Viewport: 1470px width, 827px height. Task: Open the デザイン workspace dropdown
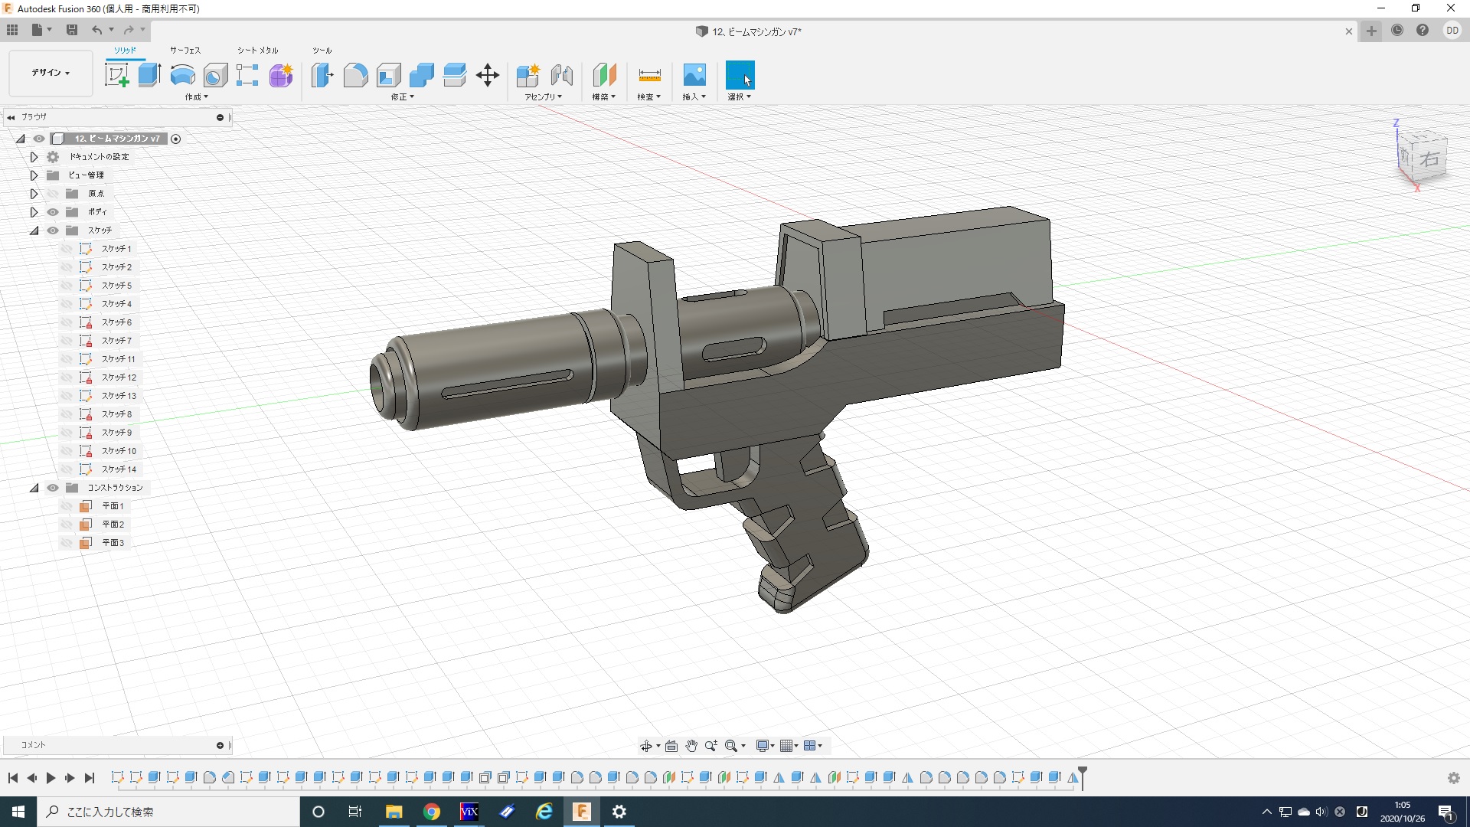[x=51, y=73]
